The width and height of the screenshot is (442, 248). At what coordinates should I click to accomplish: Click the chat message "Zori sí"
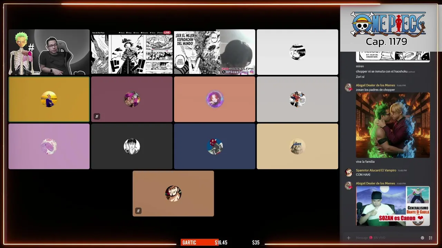click(x=360, y=76)
